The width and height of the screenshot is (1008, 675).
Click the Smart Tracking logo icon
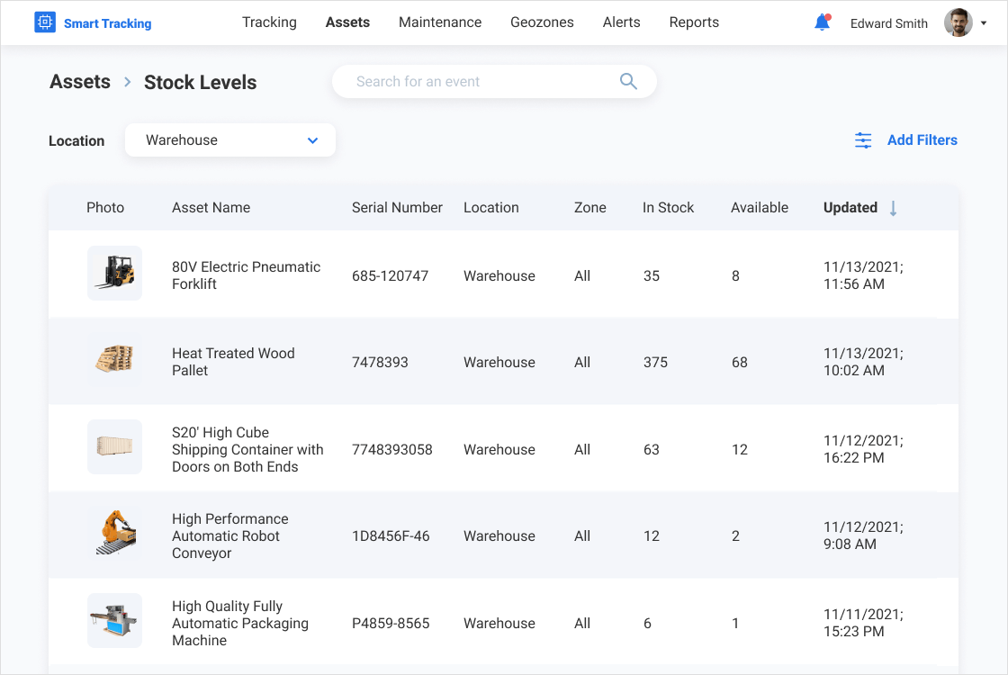(45, 22)
